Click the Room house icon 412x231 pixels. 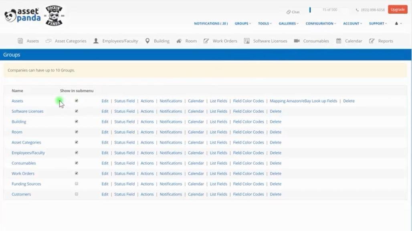(179, 41)
